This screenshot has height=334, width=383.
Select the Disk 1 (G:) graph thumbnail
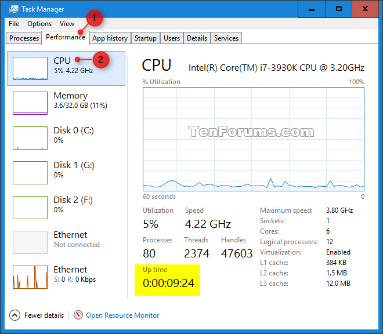(30, 173)
